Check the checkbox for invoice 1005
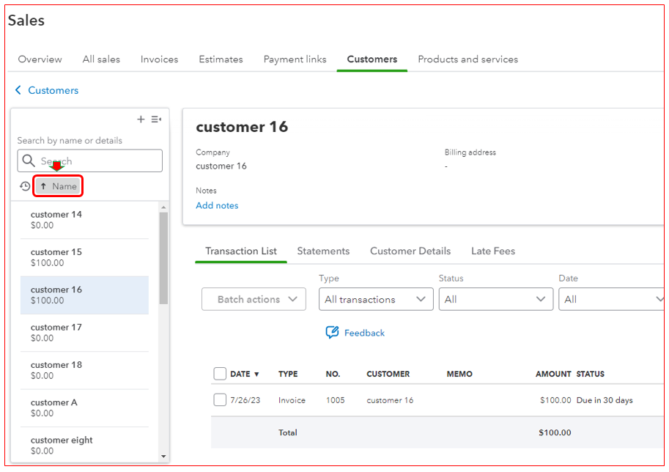This screenshot has width=669, height=472. [x=219, y=400]
